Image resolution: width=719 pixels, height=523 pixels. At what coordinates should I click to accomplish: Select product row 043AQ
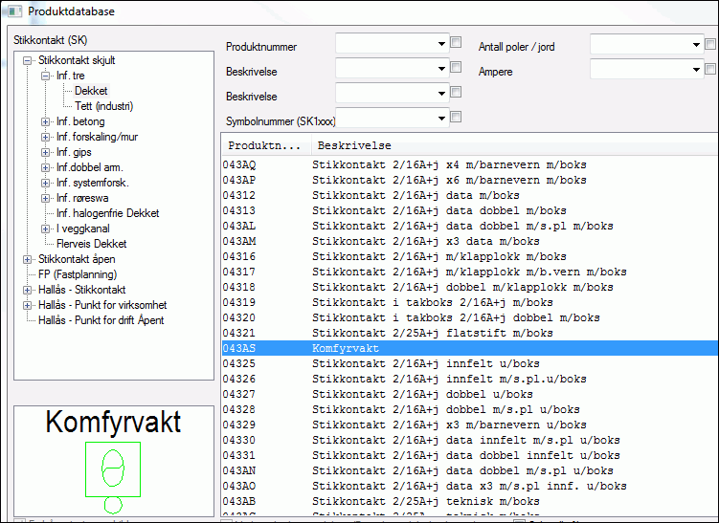(x=239, y=165)
